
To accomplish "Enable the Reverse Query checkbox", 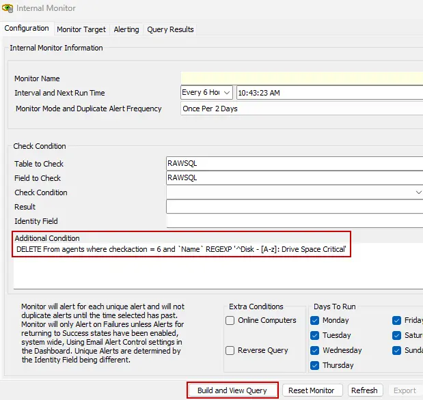I will point(230,350).
